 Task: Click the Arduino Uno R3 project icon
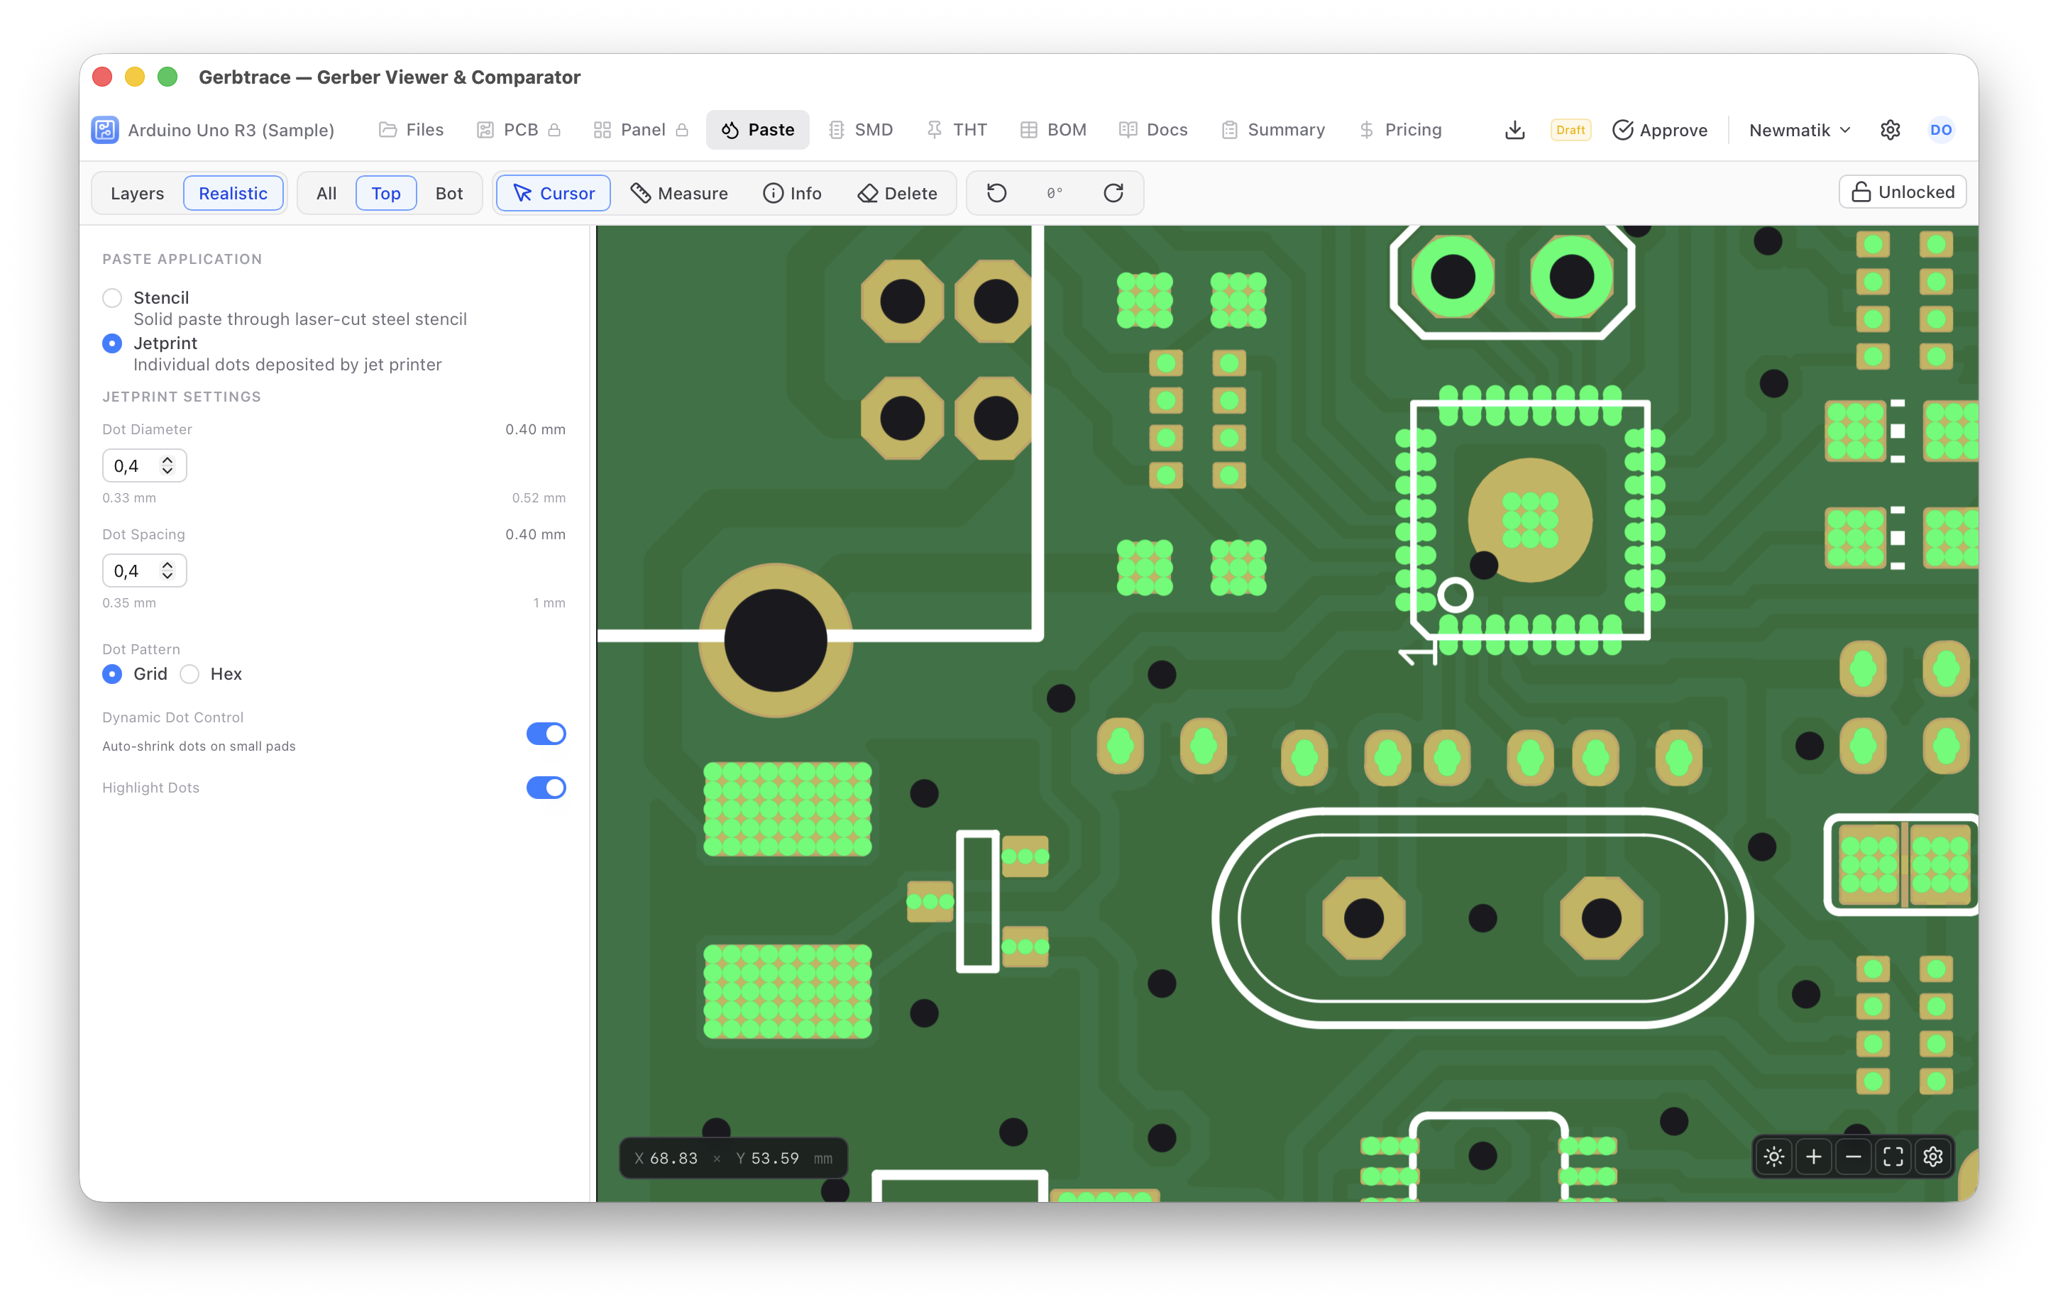(x=105, y=130)
